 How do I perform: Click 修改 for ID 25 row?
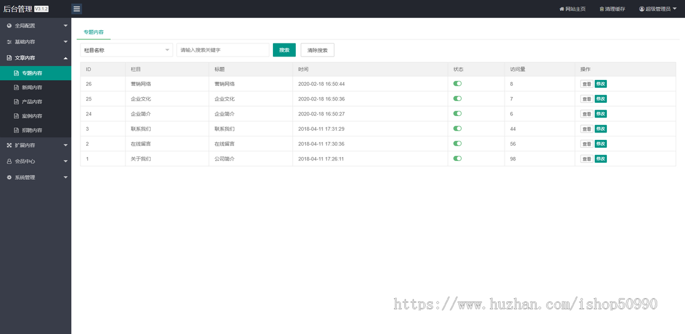601,99
